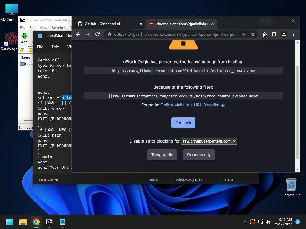Open the Online Malicious URL Blocklist link
The height and width of the screenshot is (229, 306).
tap(190, 105)
